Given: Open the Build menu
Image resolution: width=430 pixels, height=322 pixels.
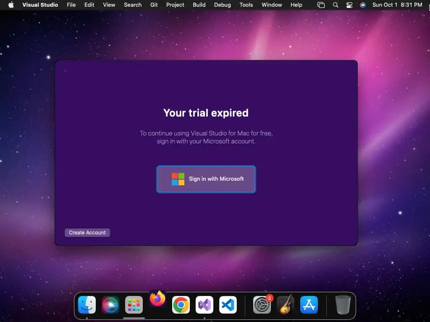Looking at the screenshot, I should (x=199, y=5).
